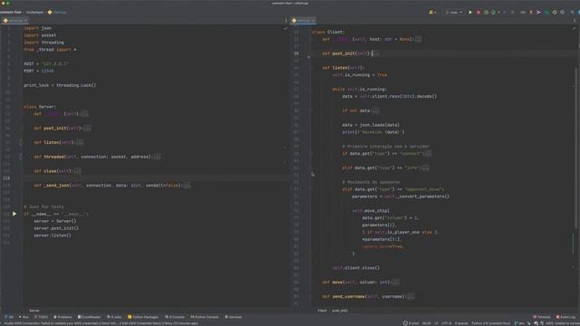Run with coverage from the top toolbar

[486, 12]
